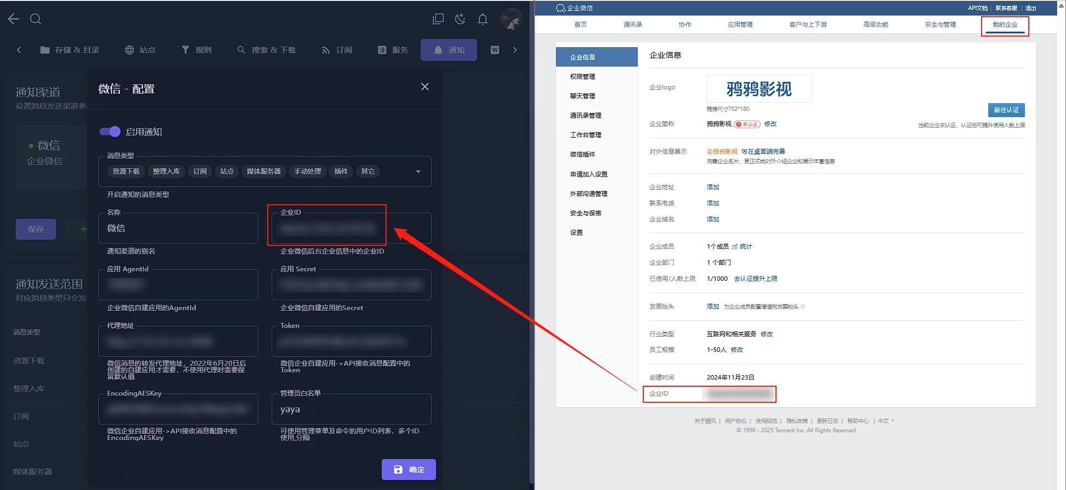Click the 手动处理 chip
1066x490 pixels.
coord(308,171)
